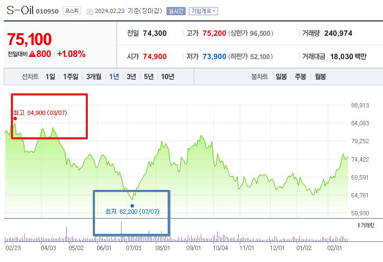Viewport: 383px width, 262px height.
Task: Click the 최저 62,200 (07/07) label
Action: point(132,212)
